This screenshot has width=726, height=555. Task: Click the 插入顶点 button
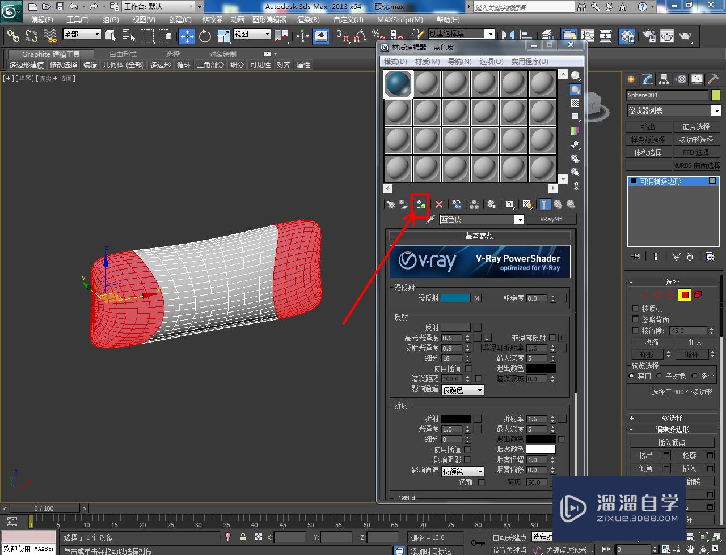point(672,443)
